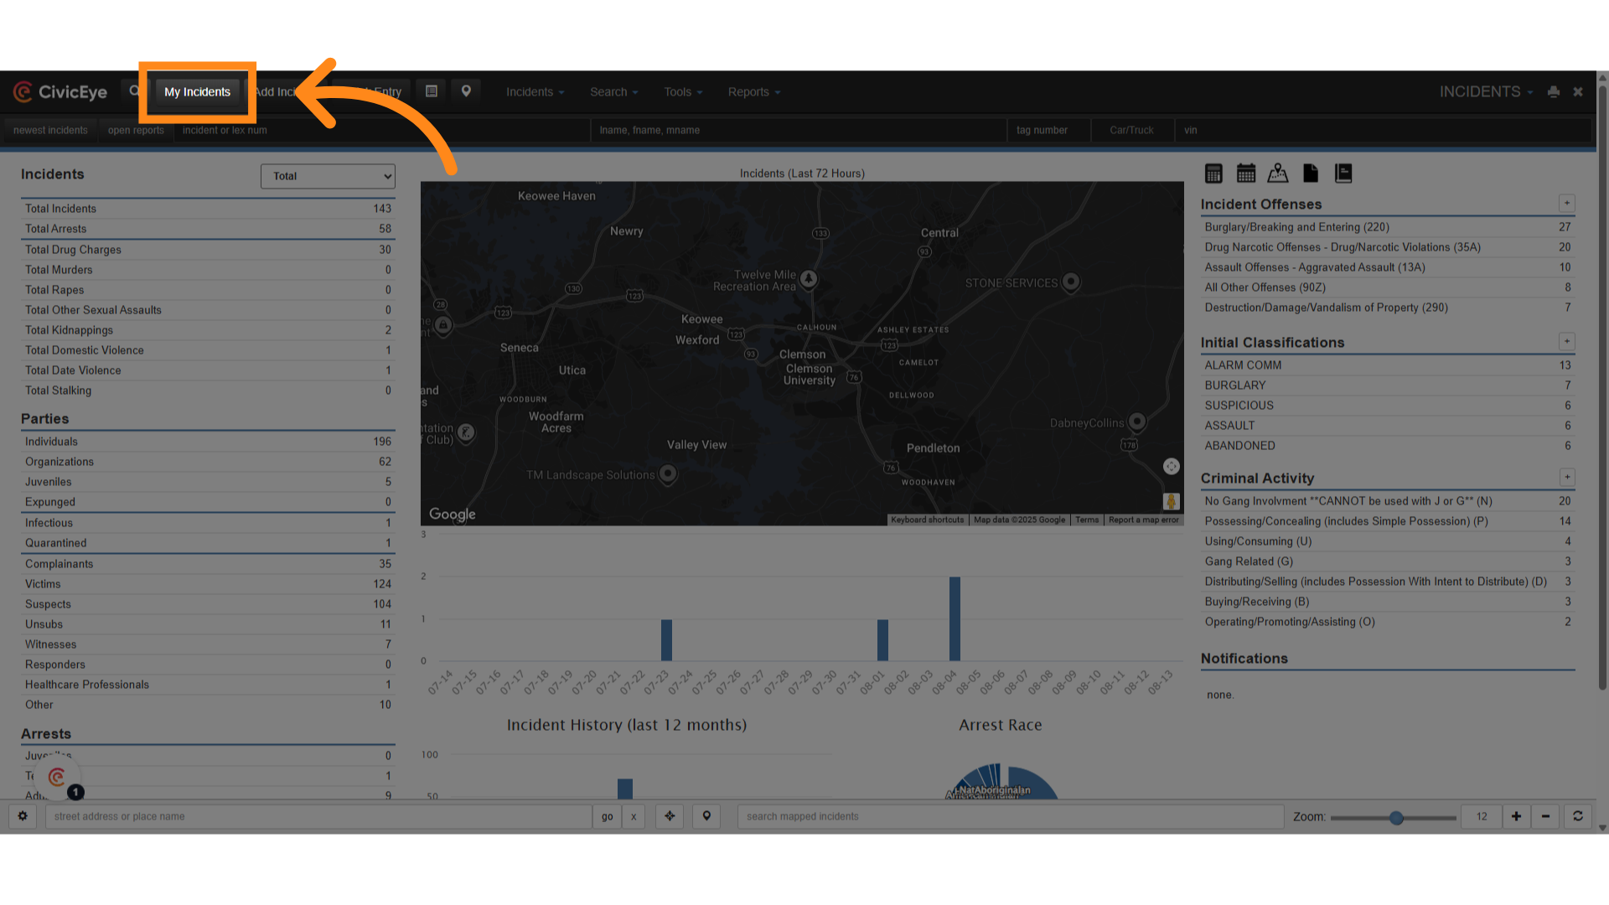Screen dimensions: 1609x905
Task: Click the printer icon in header
Action: point(1554,92)
